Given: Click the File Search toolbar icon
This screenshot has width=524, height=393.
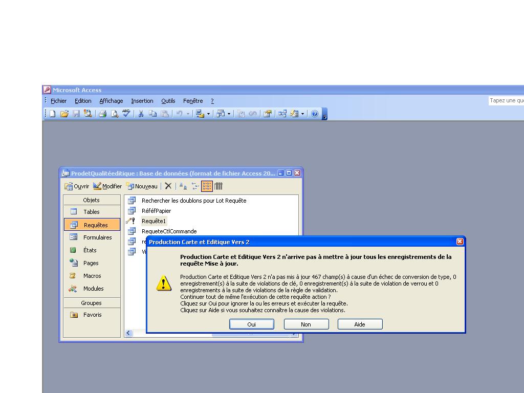Looking at the screenshot, I should click(x=88, y=114).
